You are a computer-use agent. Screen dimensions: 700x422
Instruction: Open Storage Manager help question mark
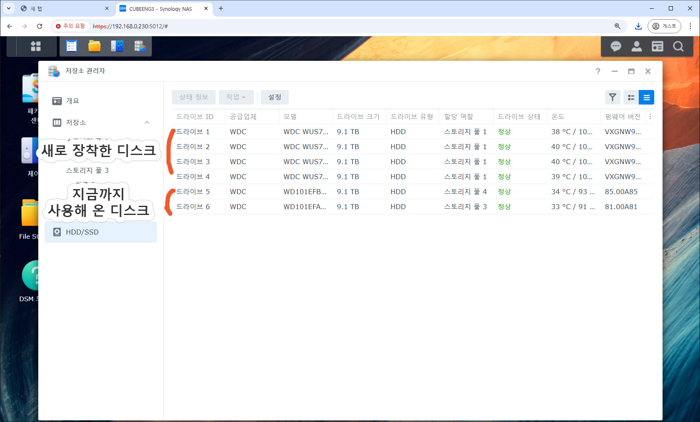pos(598,71)
